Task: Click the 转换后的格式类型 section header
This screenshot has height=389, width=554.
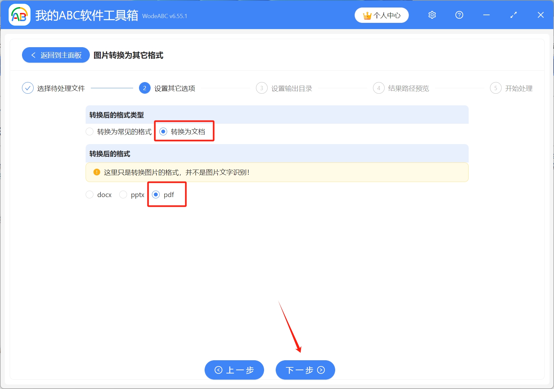Action: (277, 115)
